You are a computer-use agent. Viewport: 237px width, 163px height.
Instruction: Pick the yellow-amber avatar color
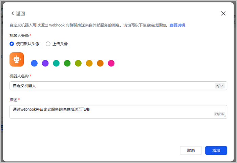(x=89, y=63)
